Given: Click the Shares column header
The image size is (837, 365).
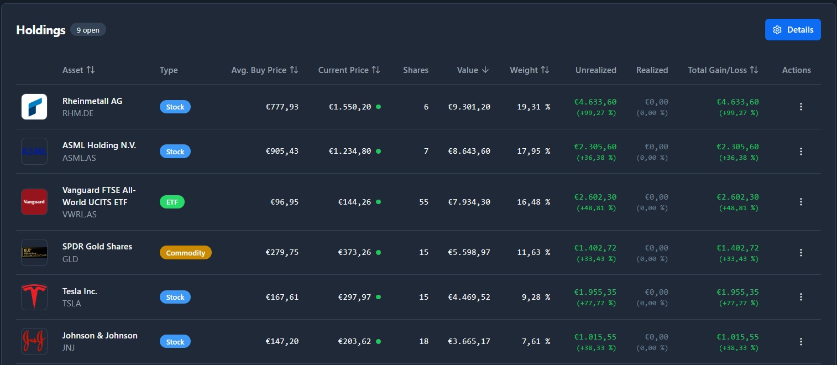Looking at the screenshot, I should click(x=416, y=70).
